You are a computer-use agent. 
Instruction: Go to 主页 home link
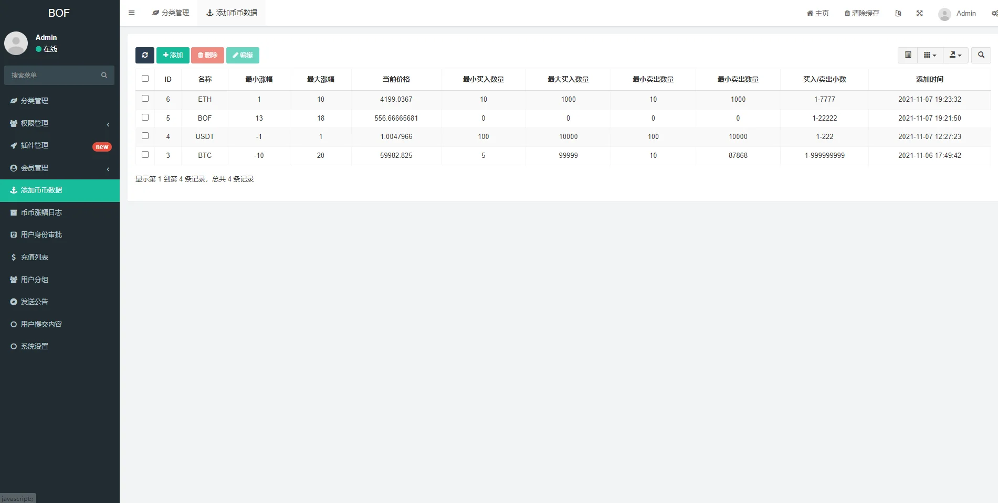point(817,14)
